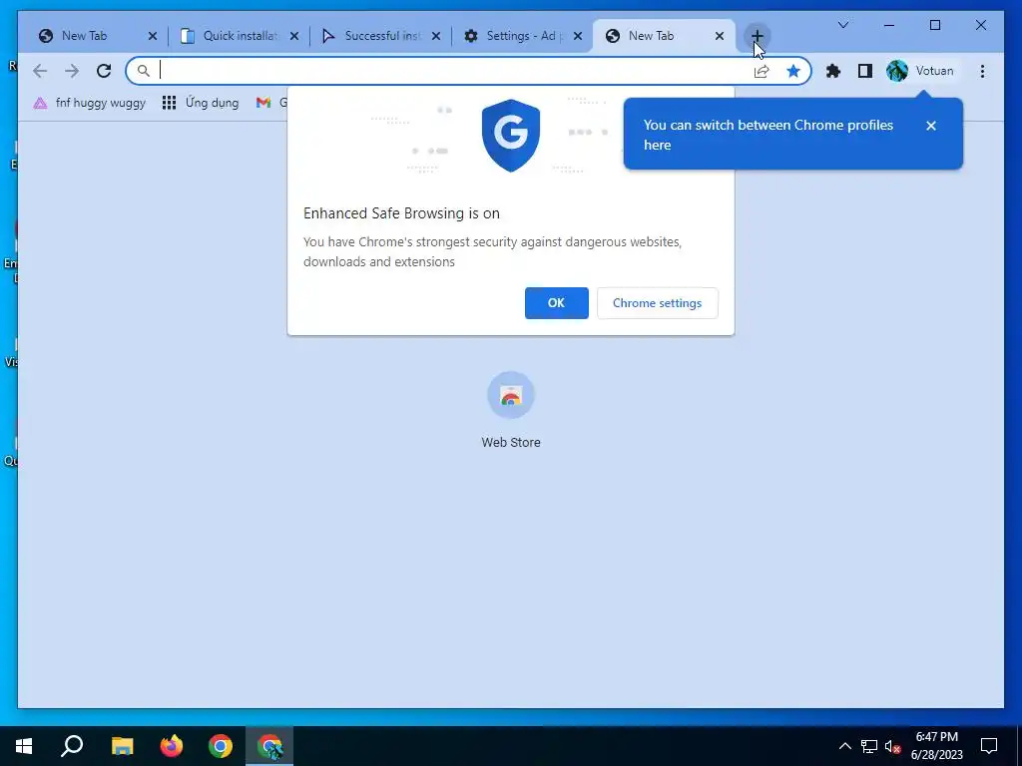
Task: Open File Explorer from taskbar
Action: pos(122,746)
